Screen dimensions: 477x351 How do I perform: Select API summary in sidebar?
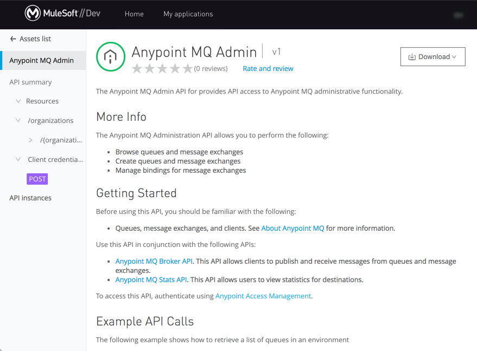(30, 82)
